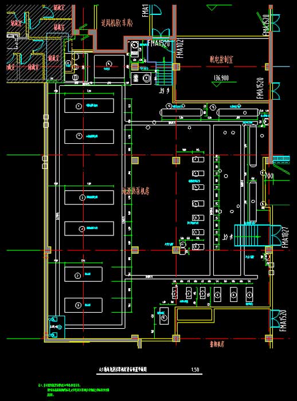Pick the horizontal tank left of the hexagon marker
297x401 pixels.
tap(181, 112)
